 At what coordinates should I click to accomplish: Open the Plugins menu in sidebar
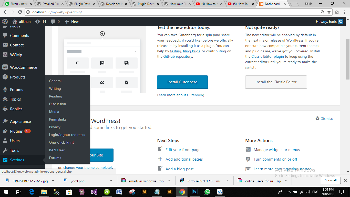coord(16,131)
